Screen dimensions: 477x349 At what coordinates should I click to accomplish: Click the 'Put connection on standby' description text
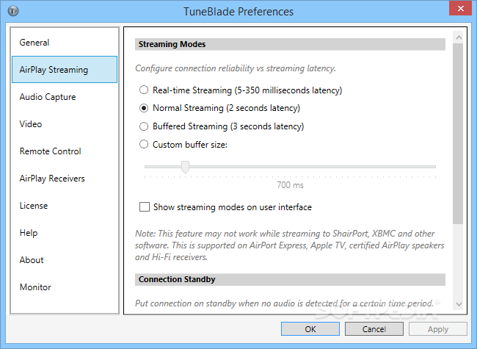[x=284, y=303]
